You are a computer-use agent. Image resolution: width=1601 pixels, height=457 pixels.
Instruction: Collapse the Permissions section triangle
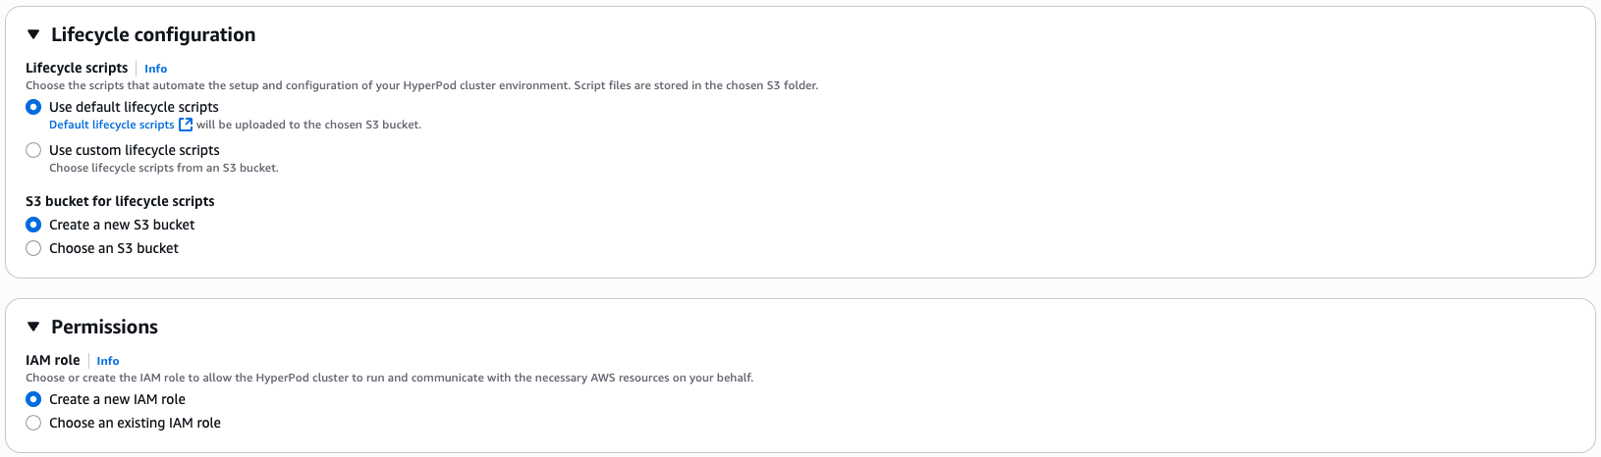click(x=33, y=327)
